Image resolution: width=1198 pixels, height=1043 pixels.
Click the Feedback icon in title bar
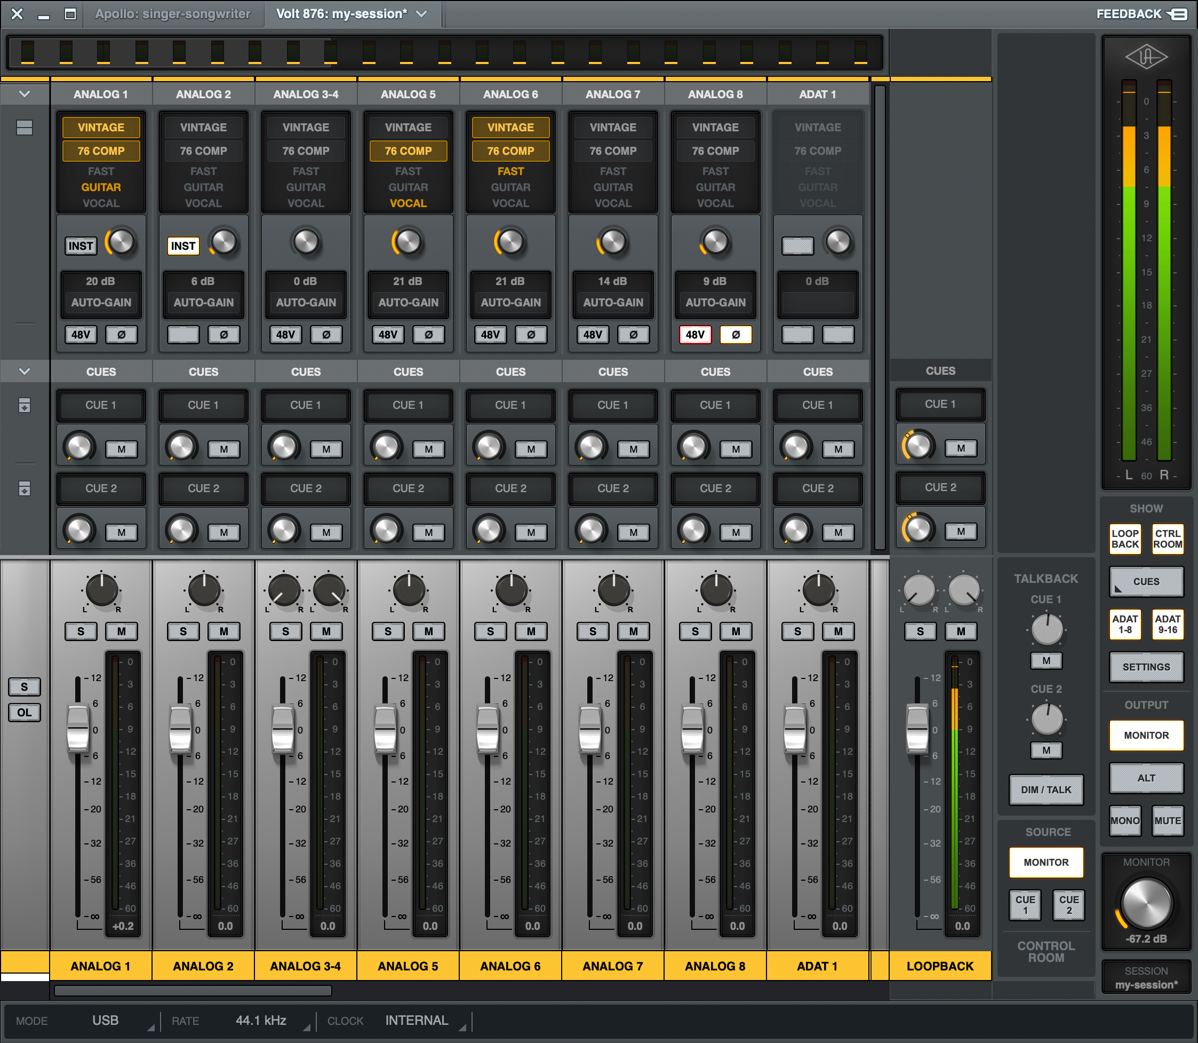pyautogui.click(x=1179, y=14)
